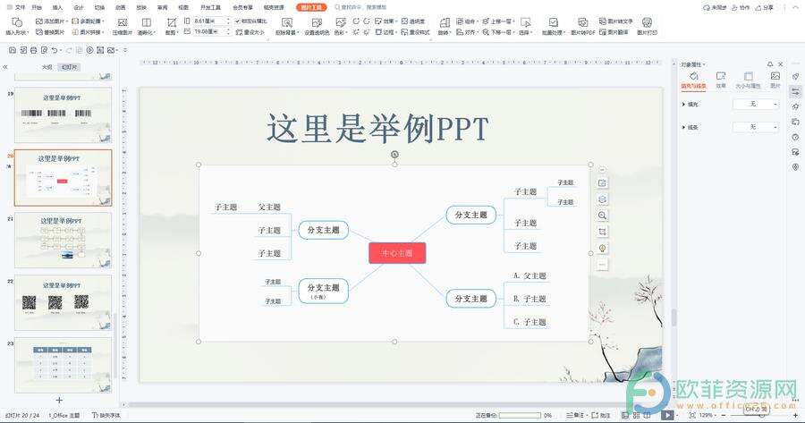Open the 填充 fill type dropdown

(x=756, y=105)
